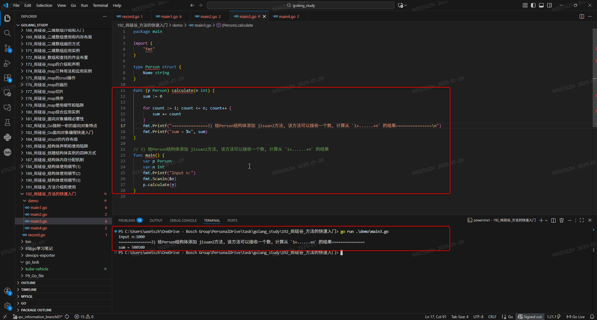The width and height of the screenshot is (597, 320).
Task: Open the Json view in activity bar
Action: pyautogui.click(x=7, y=152)
